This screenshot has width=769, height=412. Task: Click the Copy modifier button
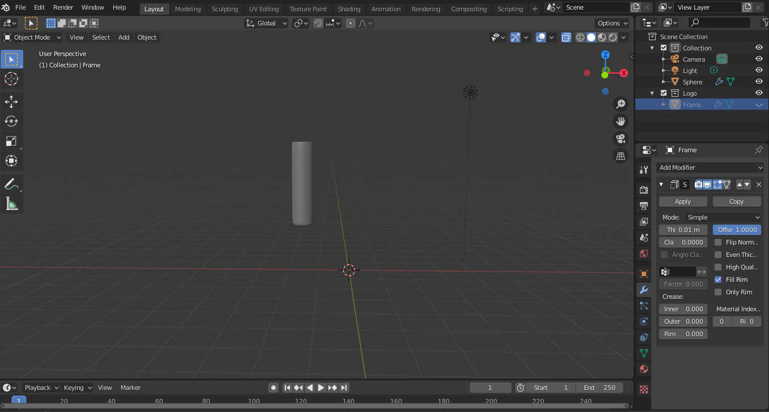[736, 201]
